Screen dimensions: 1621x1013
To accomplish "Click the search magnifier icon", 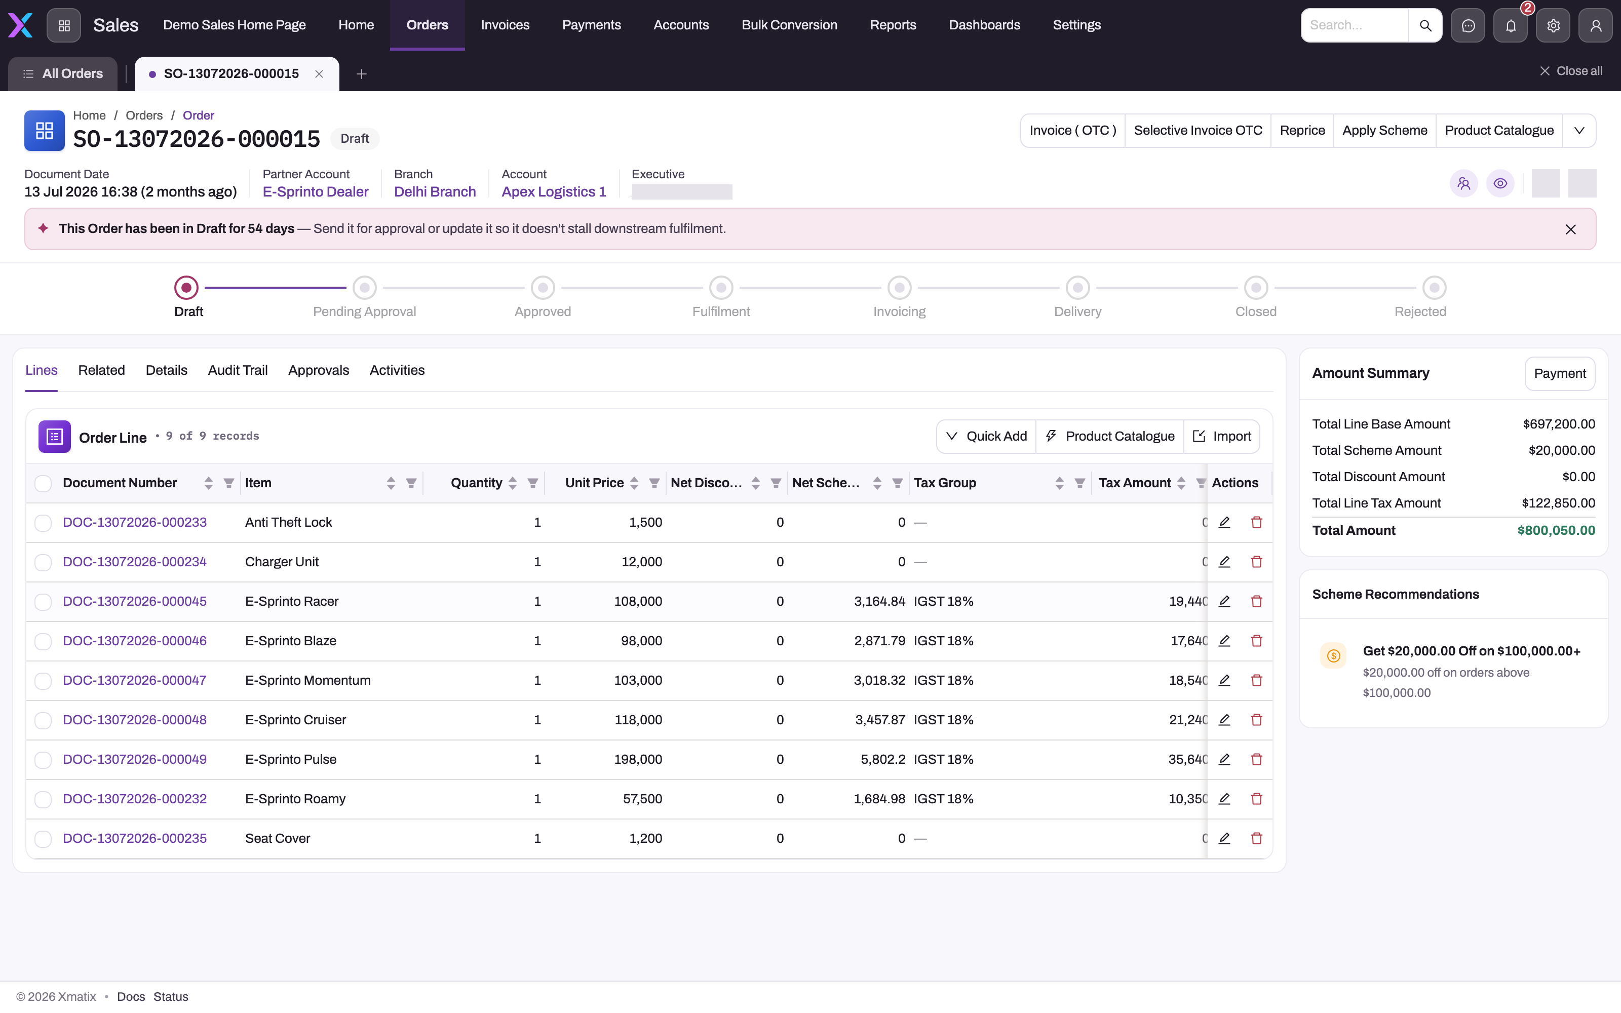I will point(1425,25).
